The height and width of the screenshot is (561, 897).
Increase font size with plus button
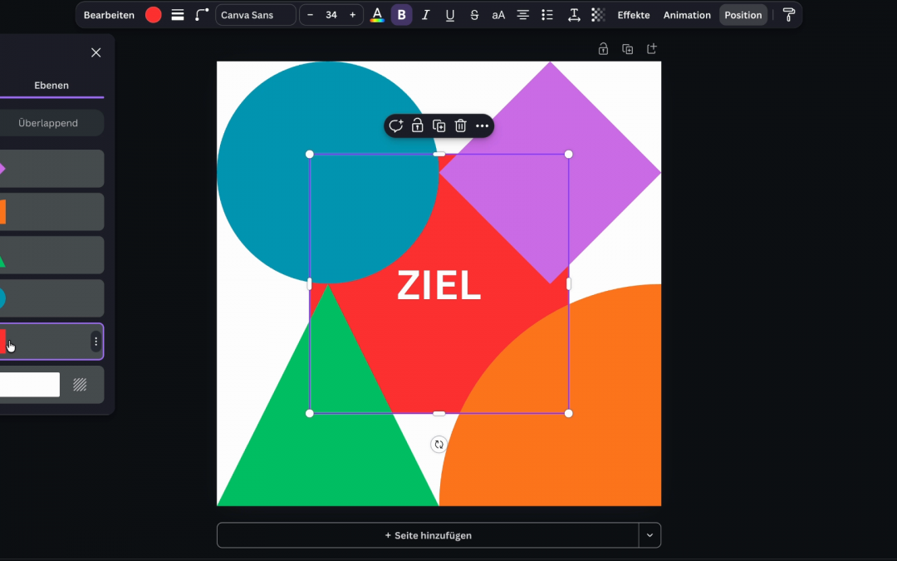352,15
